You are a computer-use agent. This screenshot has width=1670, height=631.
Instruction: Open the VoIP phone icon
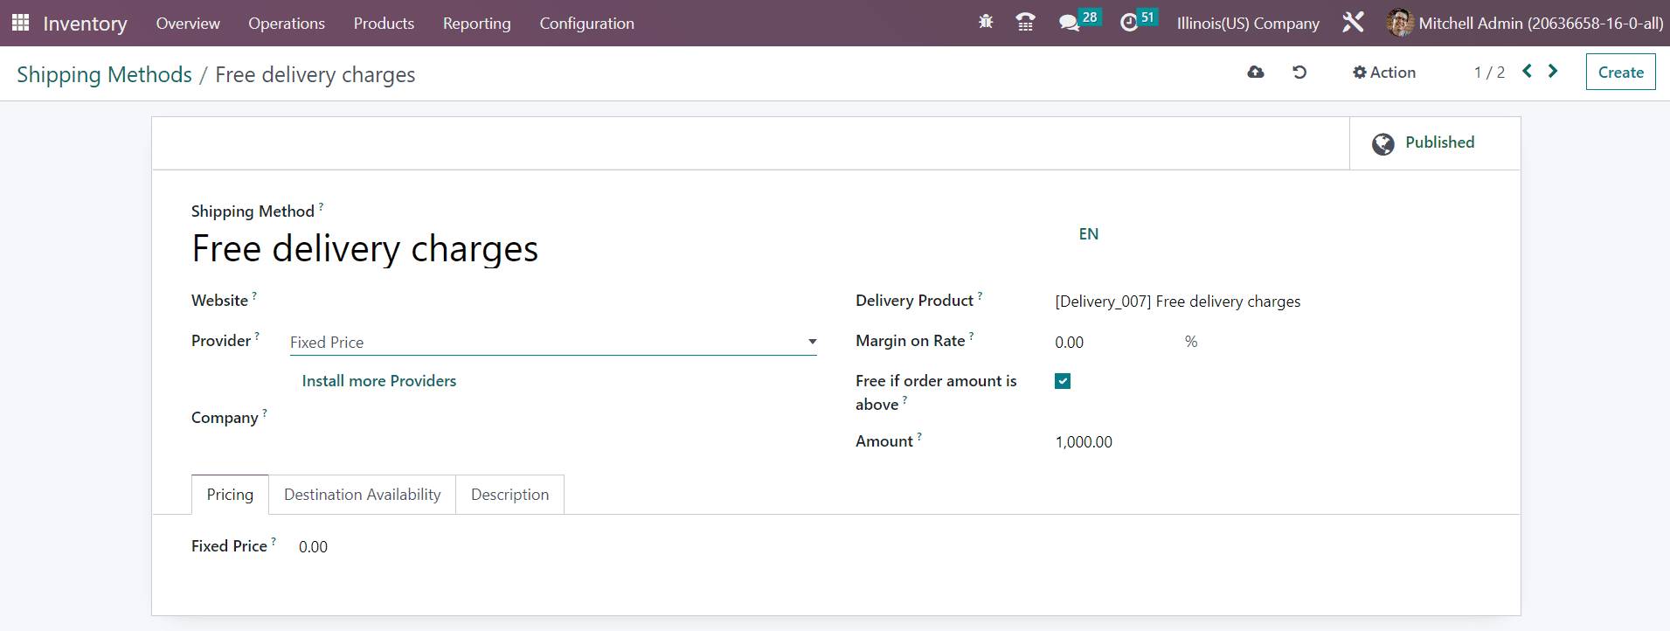[1026, 23]
